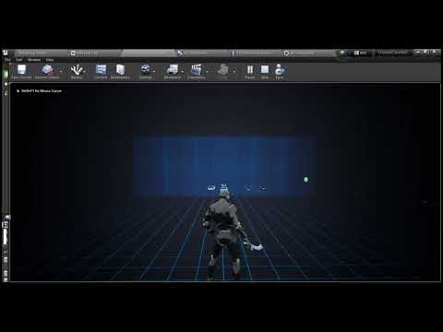The height and width of the screenshot is (332, 443).
Task: Open the Edit menu
Action: click(19, 60)
